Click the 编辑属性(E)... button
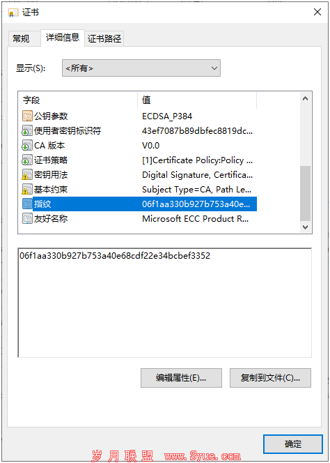The width and height of the screenshot is (330, 463). point(181,378)
